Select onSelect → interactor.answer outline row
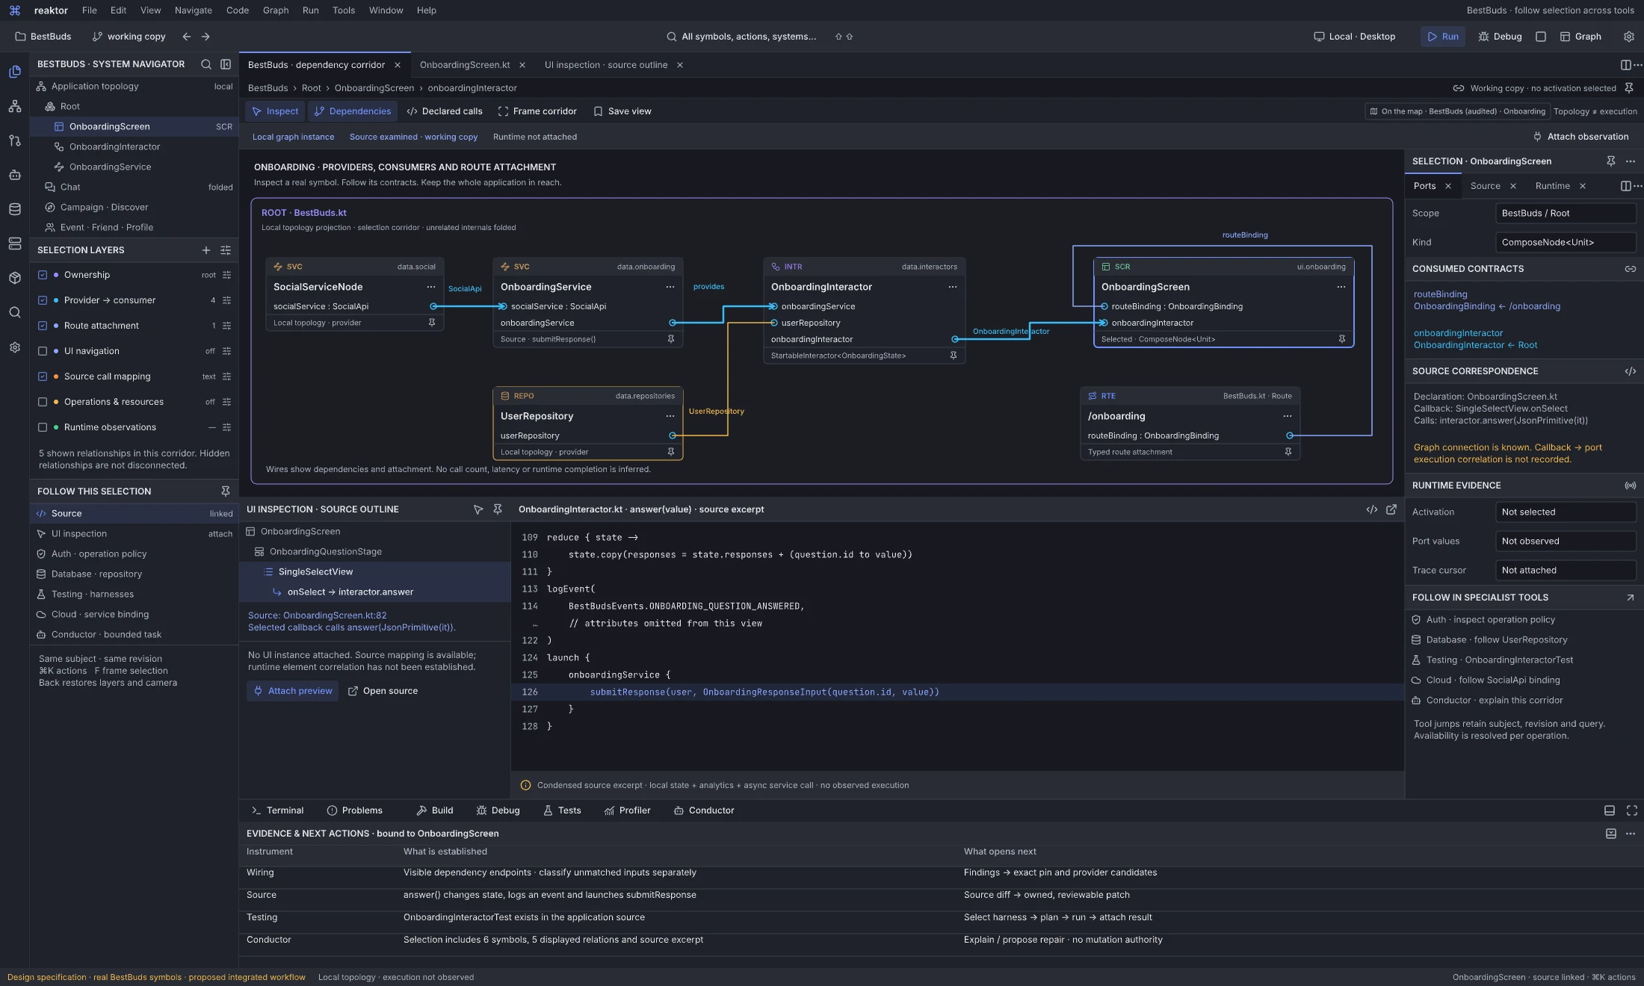This screenshot has width=1644, height=986. [x=375, y=592]
